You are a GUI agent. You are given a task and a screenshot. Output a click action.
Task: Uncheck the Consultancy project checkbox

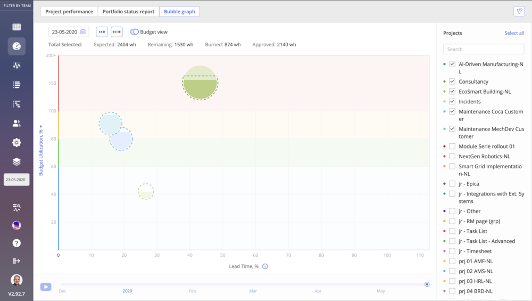[x=452, y=82]
